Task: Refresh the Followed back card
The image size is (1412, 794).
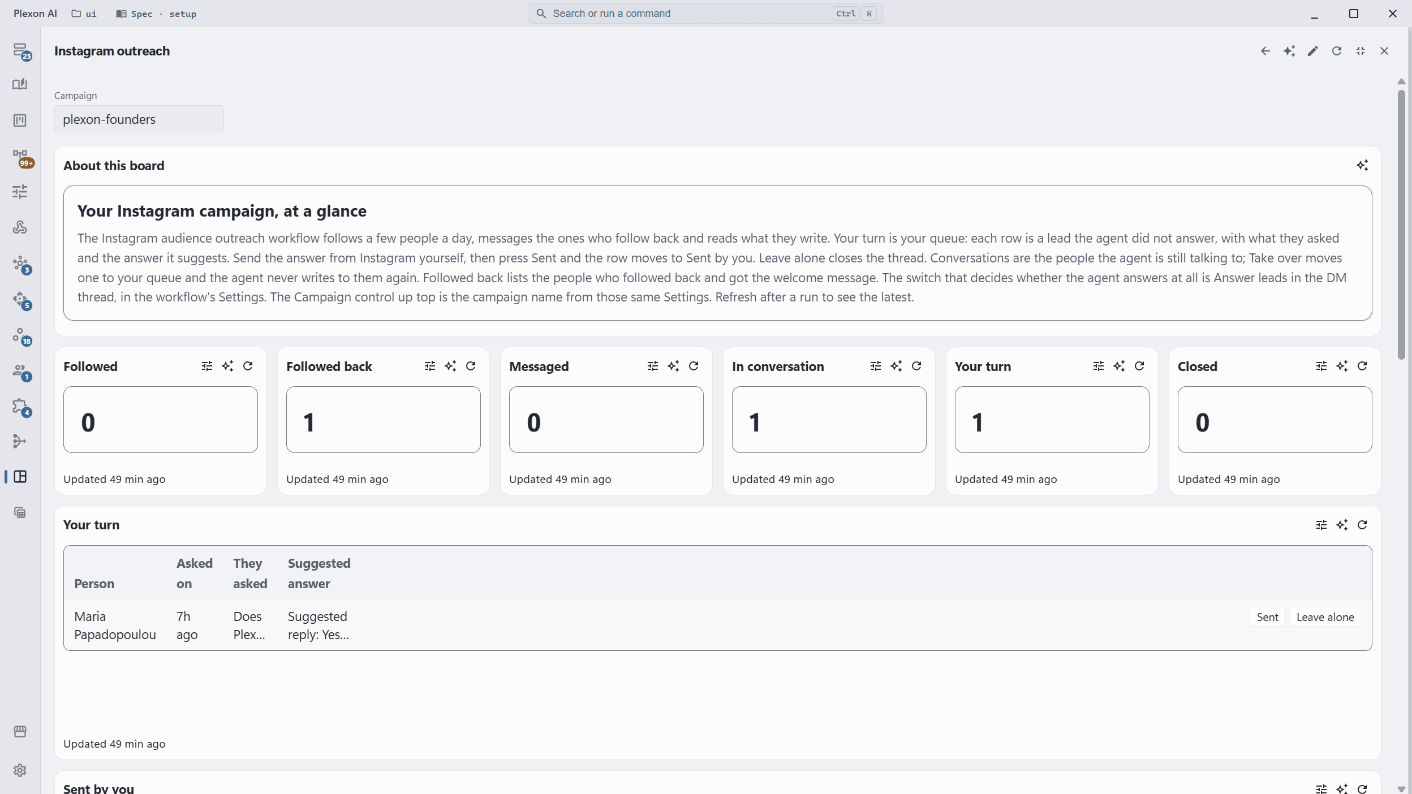Action: 471,366
